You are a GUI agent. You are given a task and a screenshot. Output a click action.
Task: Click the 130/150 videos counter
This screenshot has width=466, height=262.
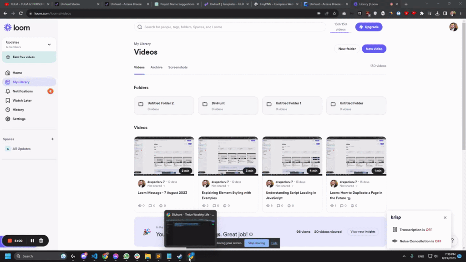340,27
